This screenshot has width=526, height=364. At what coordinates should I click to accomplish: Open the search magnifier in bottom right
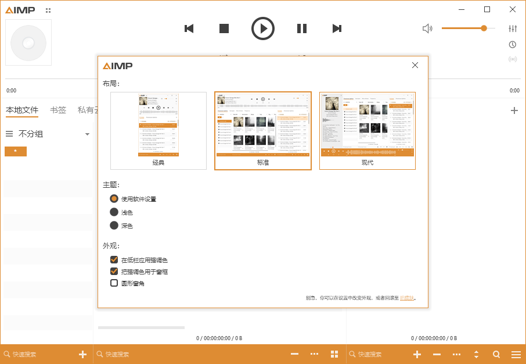[496, 354]
